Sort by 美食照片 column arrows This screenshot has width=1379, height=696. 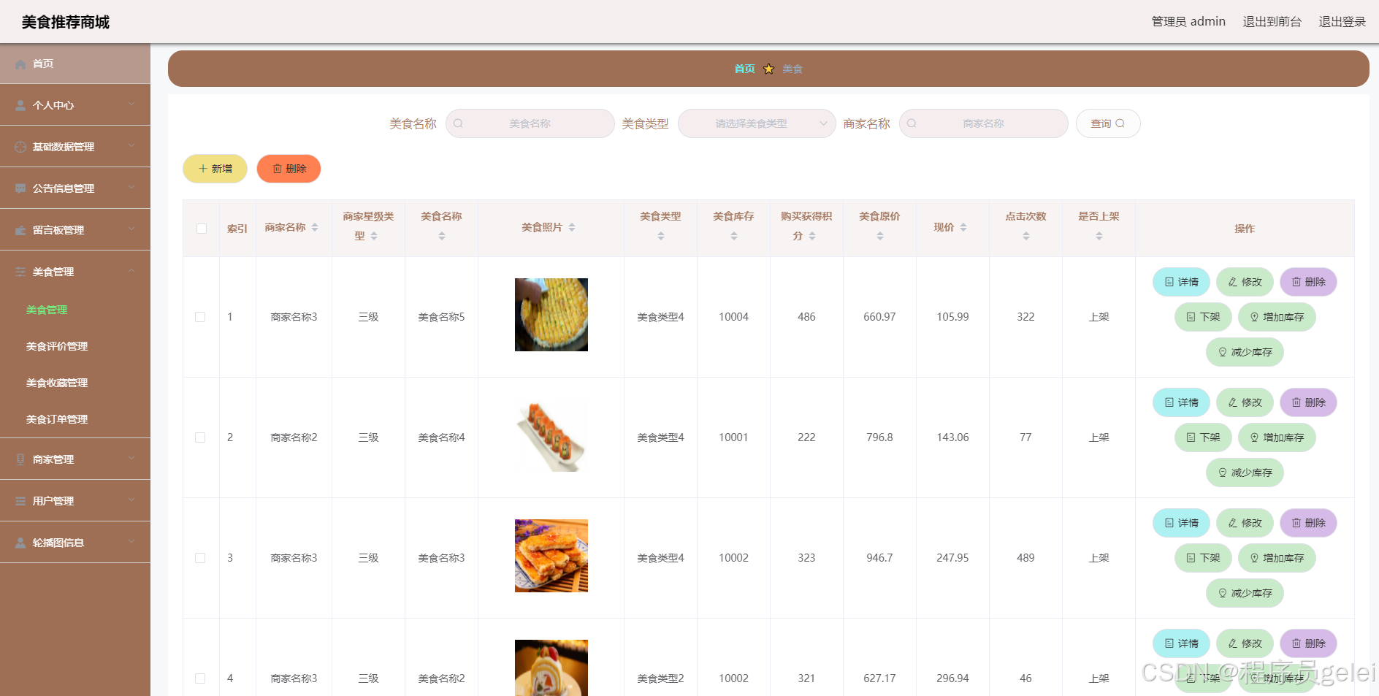(x=572, y=228)
